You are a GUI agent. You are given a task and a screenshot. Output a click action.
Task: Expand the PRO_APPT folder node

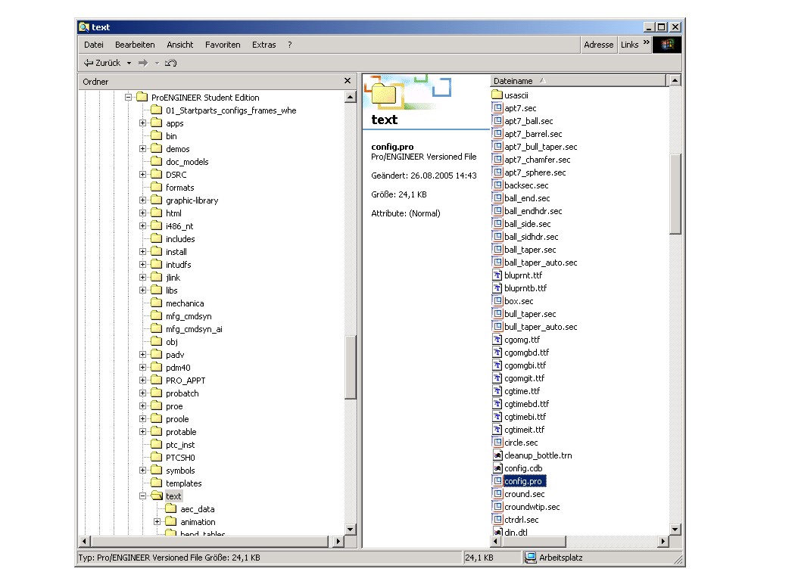pyautogui.click(x=143, y=381)
